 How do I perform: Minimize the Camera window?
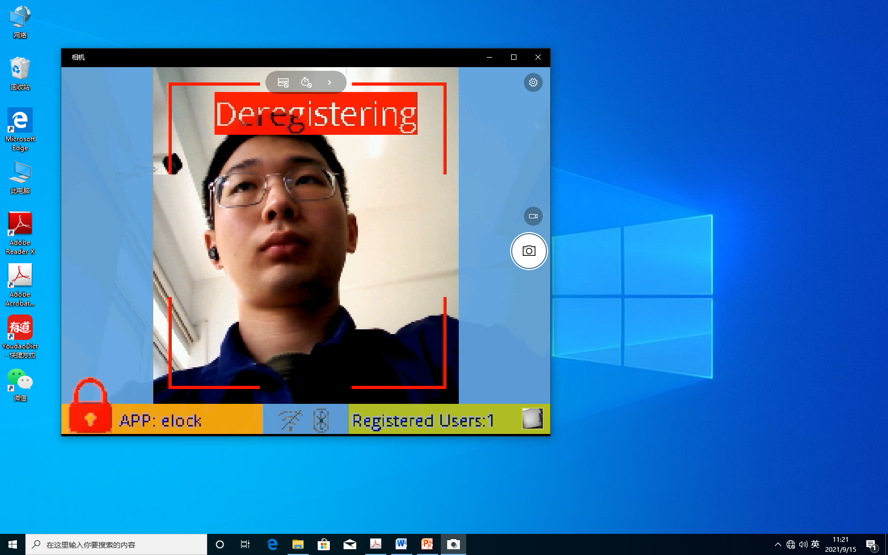pos(489,57)
